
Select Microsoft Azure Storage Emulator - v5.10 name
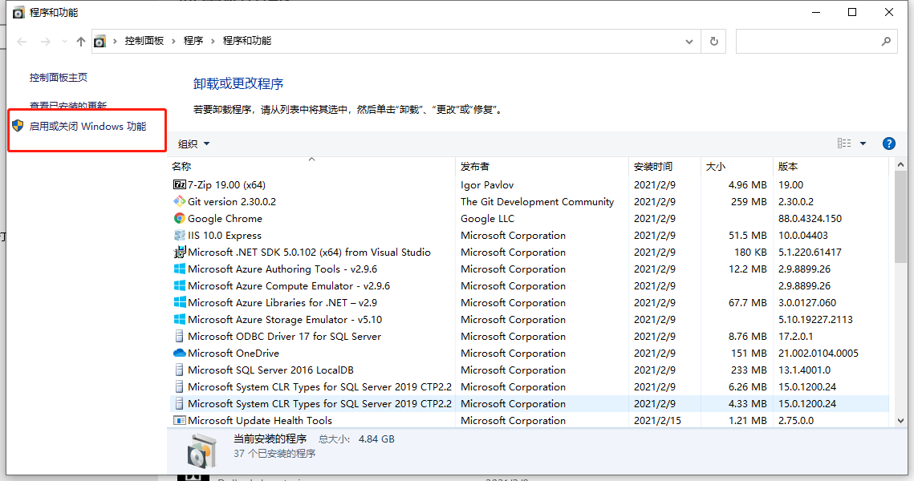284,320
